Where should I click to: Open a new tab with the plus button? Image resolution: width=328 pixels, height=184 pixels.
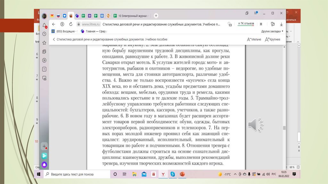(x=156, y=15)
